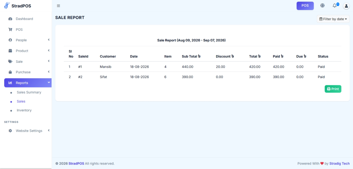Click the StradPOS brand name
Viewport: 353px width, 169px height.
(x=21, y=6)
